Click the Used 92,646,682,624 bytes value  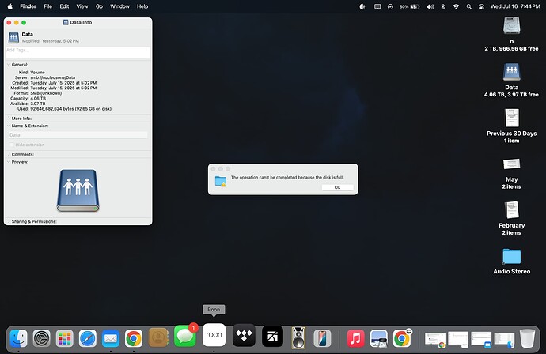coord(71,109)
